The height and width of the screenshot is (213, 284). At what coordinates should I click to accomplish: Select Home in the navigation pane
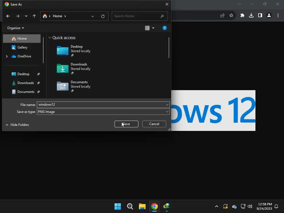(22, 39)
